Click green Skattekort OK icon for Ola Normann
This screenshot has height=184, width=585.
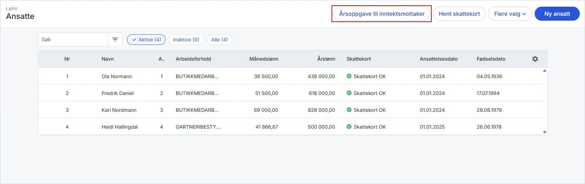[x=349, y=76]
